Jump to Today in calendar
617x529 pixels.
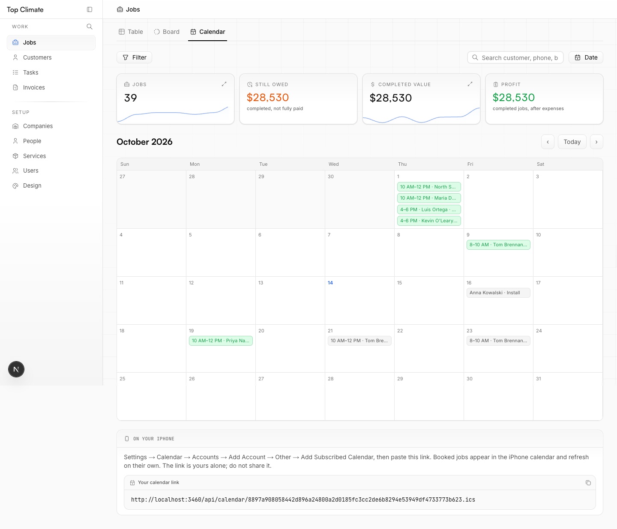pos(572,142)
